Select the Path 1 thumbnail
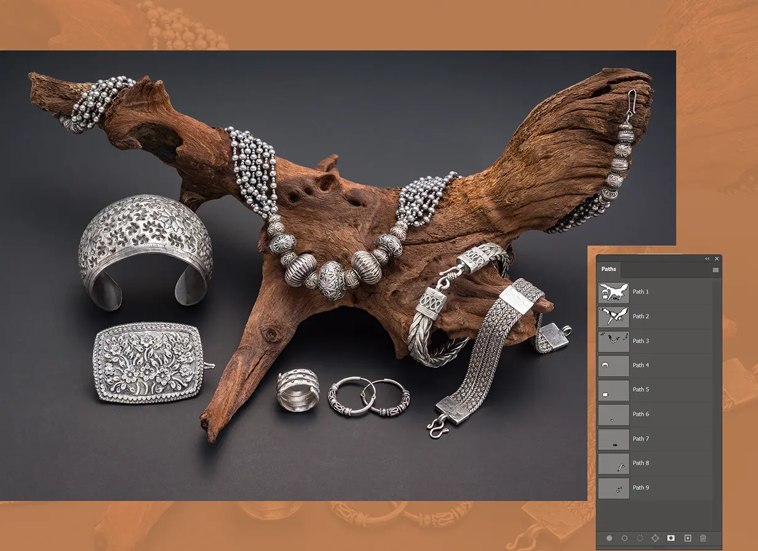This screenshot has height=551, width=758. (x=613, y=291)
